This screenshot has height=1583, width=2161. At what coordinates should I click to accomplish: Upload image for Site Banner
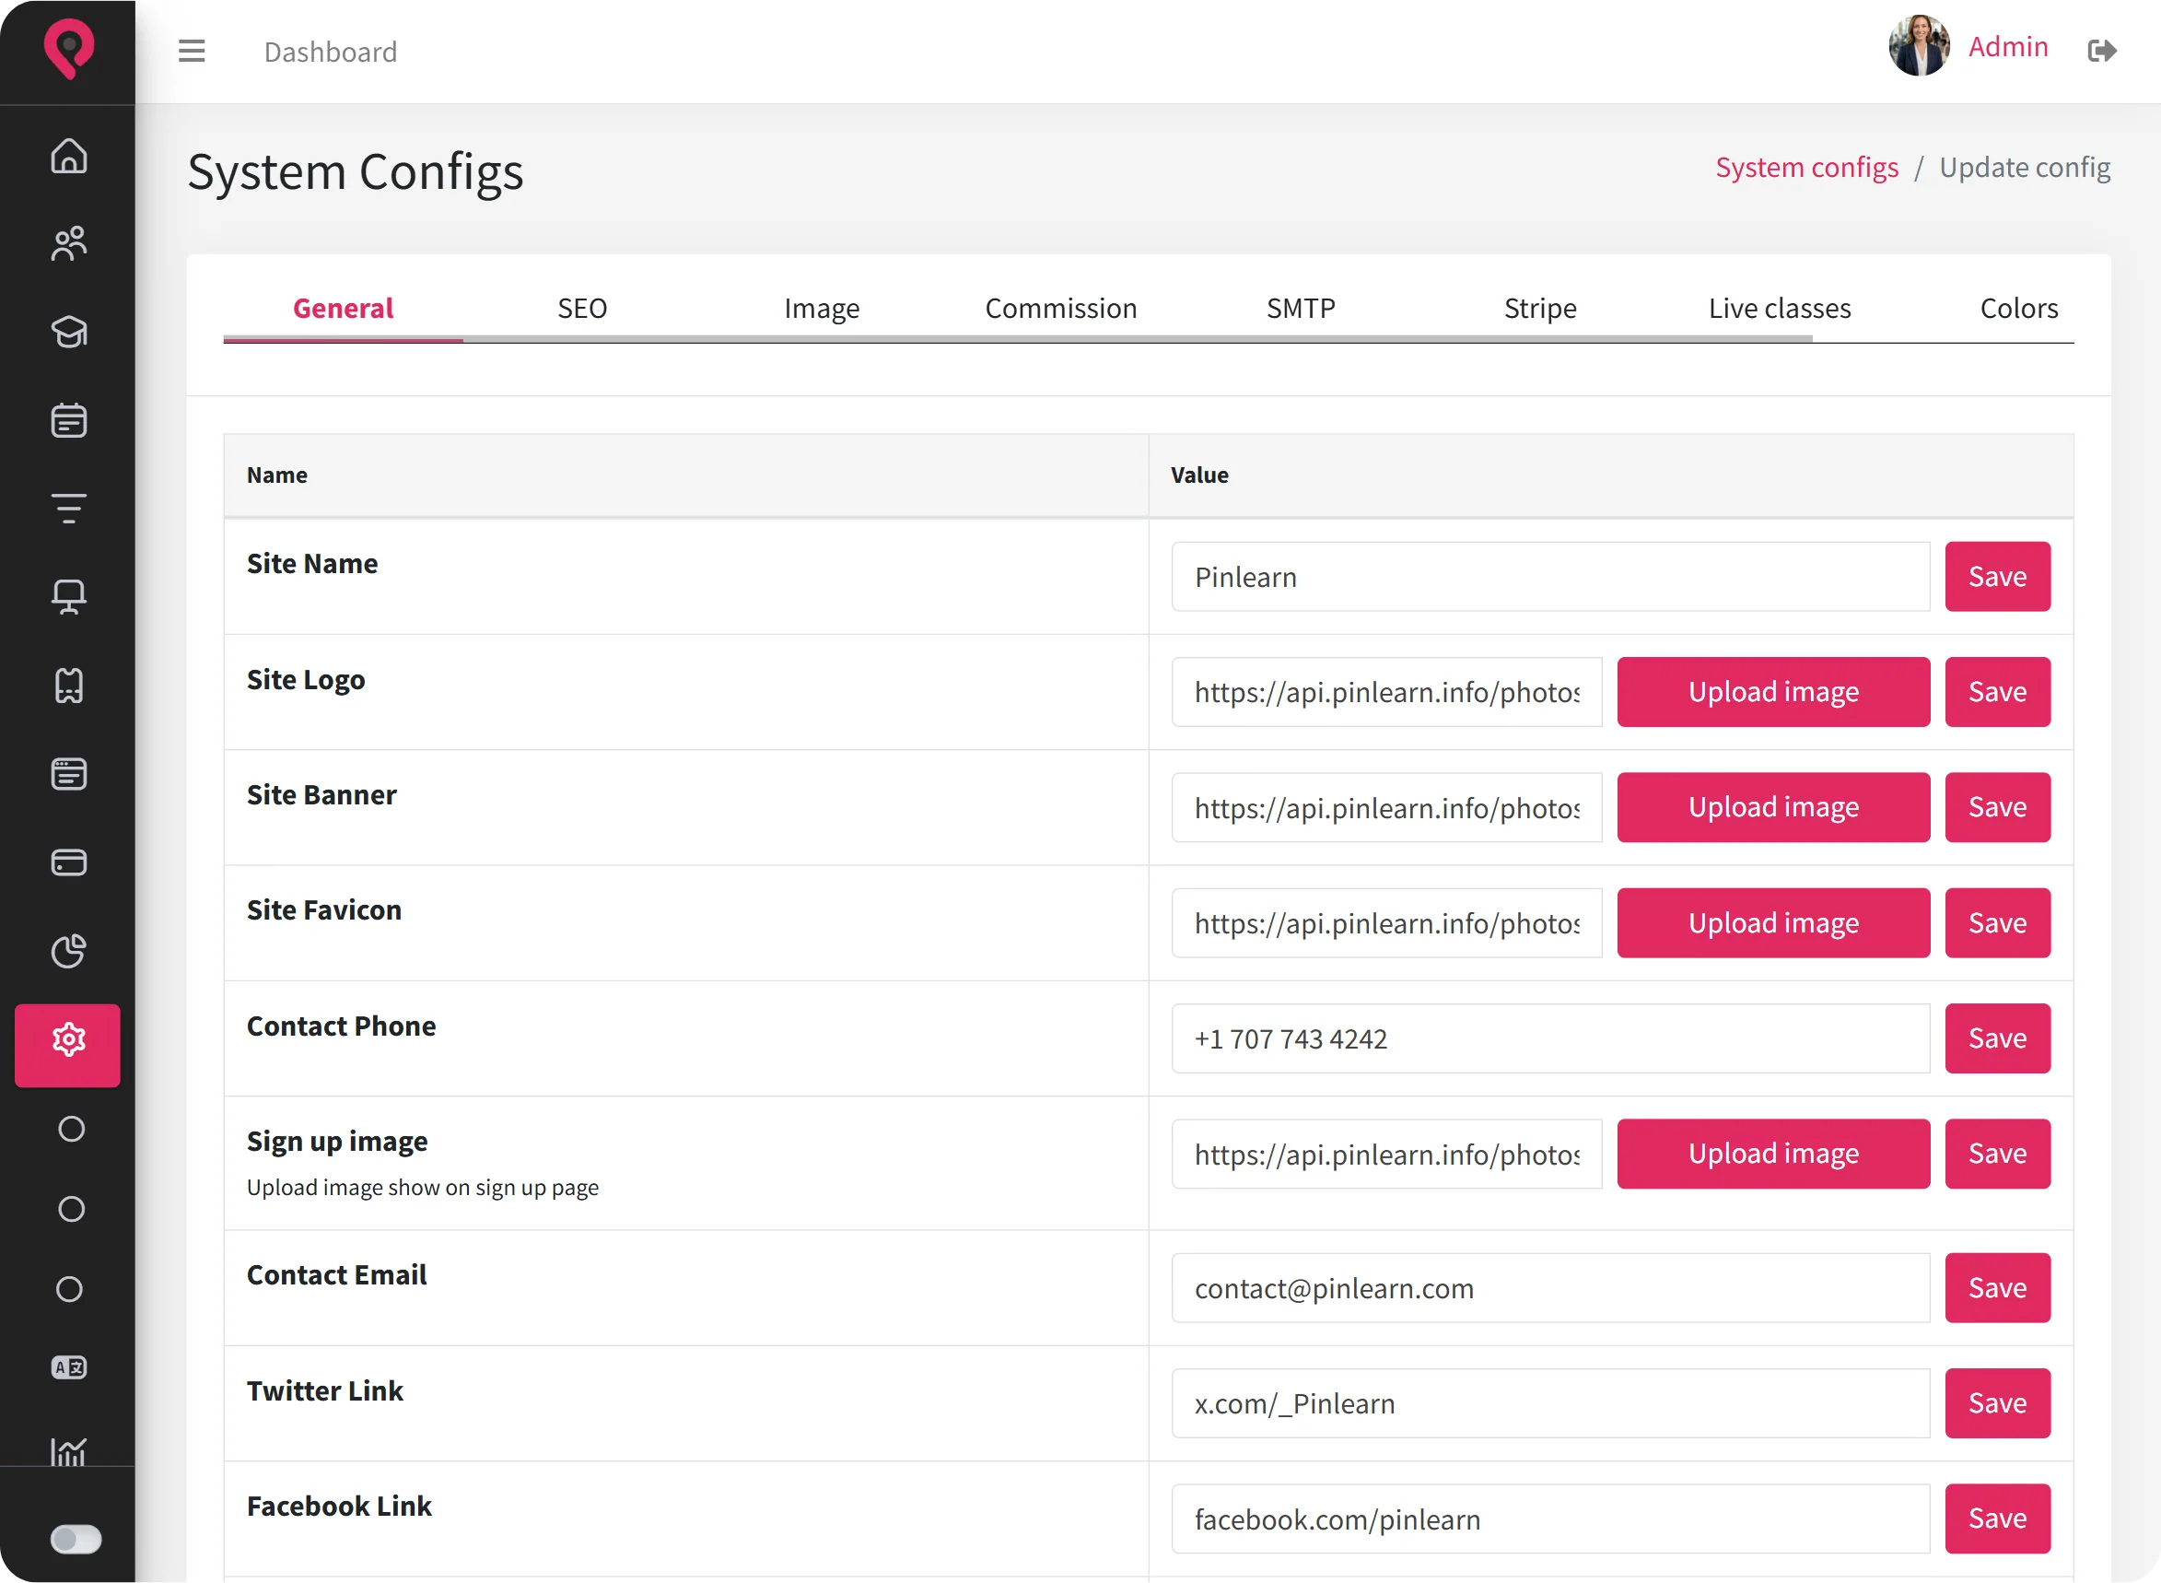click(1773, 808)
